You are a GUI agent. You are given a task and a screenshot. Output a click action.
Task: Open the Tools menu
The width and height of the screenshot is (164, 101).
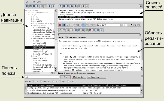click(33, 2)
